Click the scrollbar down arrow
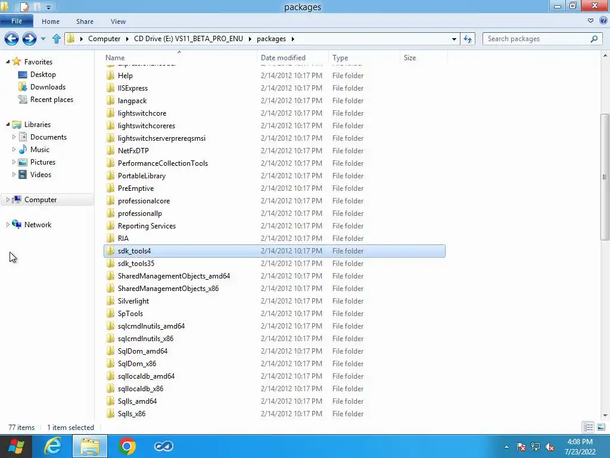The width and height of the screenshot is (610, 458). (x=605, y=416)
